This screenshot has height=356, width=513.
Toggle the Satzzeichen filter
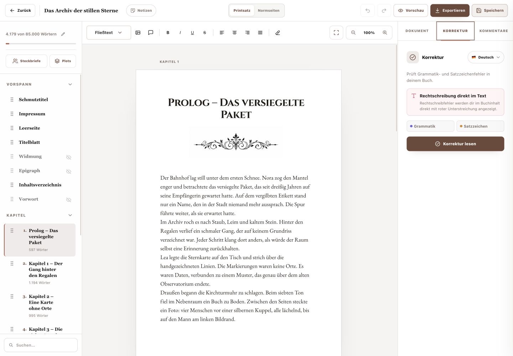(480, 126)
